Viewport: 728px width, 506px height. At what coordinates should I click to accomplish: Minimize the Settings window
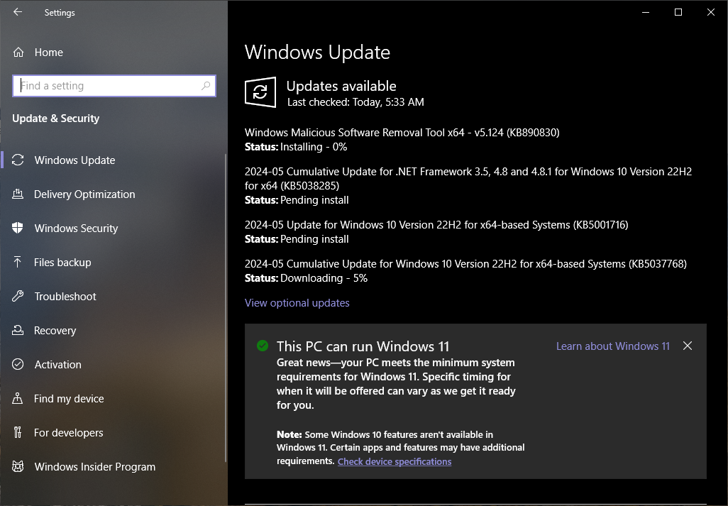tap(646, 12)
